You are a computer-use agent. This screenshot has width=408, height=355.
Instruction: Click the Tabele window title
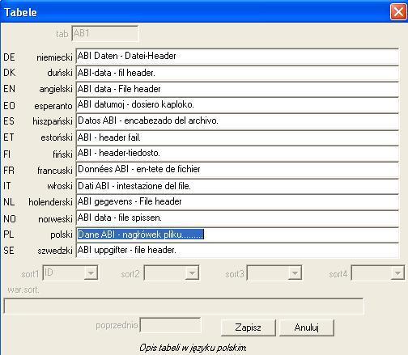point(20,12)
